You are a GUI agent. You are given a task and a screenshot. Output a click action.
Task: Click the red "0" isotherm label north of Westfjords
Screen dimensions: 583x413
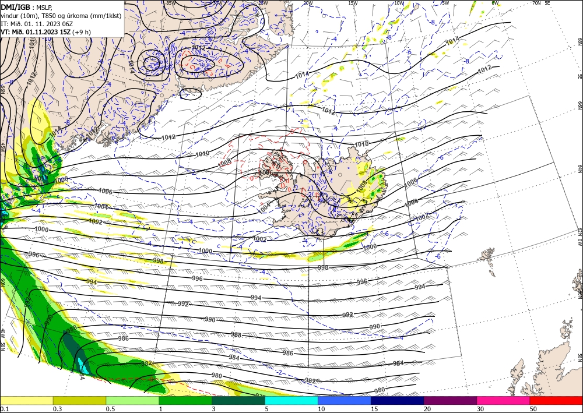point(292,132)
